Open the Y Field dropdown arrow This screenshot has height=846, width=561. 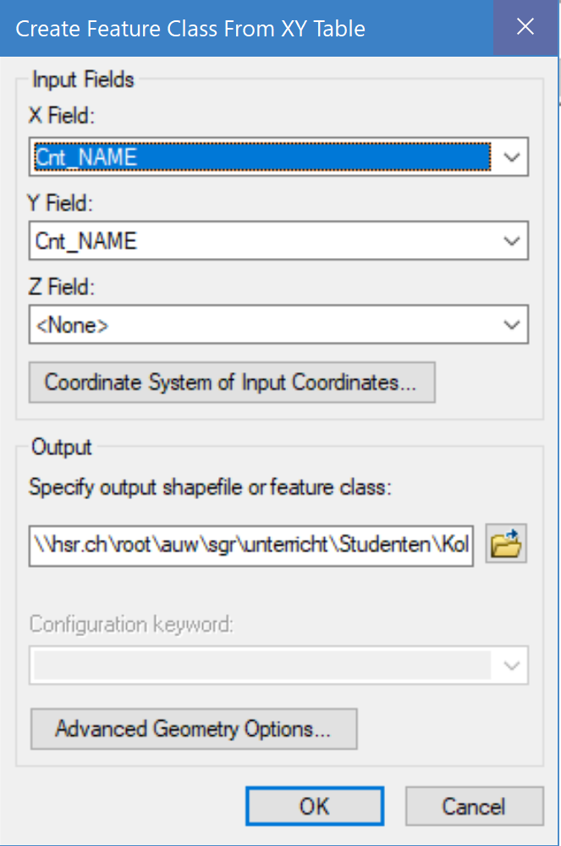click(511, 241)
